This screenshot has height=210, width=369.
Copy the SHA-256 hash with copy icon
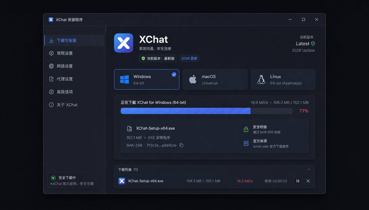click(x=181, y=145)
